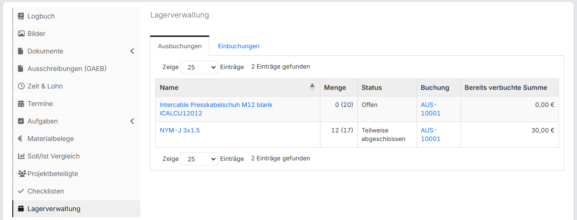
Task: Open the bottom entries-per-page dropdown
Action: click(199, 159)
